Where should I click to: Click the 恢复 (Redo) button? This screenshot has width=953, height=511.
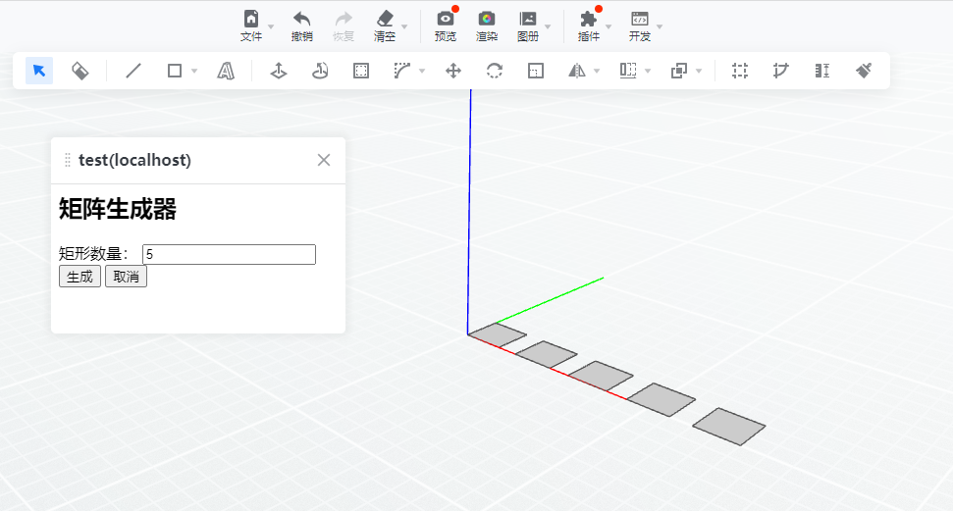click(x=344, y=26)
